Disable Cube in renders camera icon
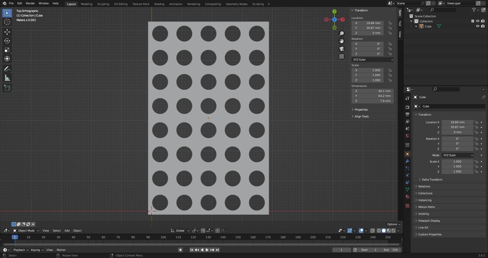 [x=483, y=26]
